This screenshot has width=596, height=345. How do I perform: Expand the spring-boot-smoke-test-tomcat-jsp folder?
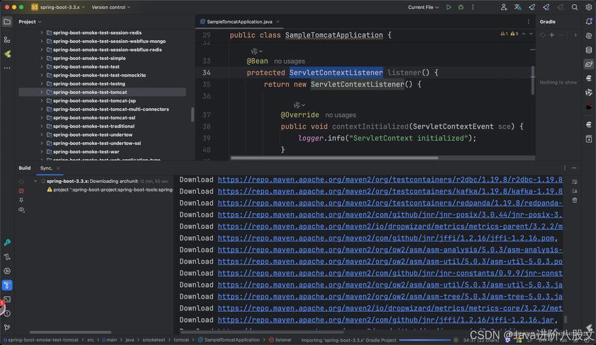pos(41,101)
